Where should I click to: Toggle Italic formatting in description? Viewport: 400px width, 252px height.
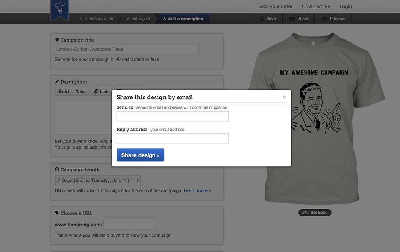80,91
